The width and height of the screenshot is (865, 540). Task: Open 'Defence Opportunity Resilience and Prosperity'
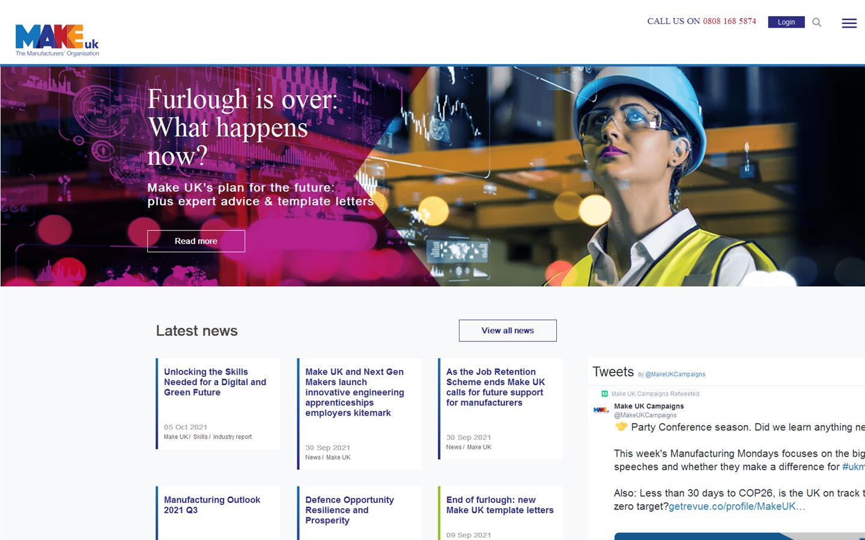(x=349, y=510)
